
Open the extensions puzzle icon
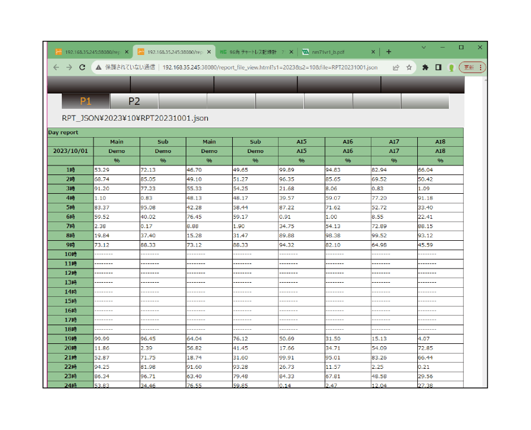point(425,67)
